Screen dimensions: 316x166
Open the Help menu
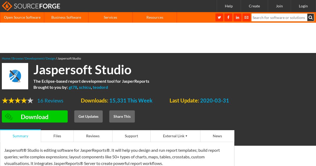coord(229,6)
